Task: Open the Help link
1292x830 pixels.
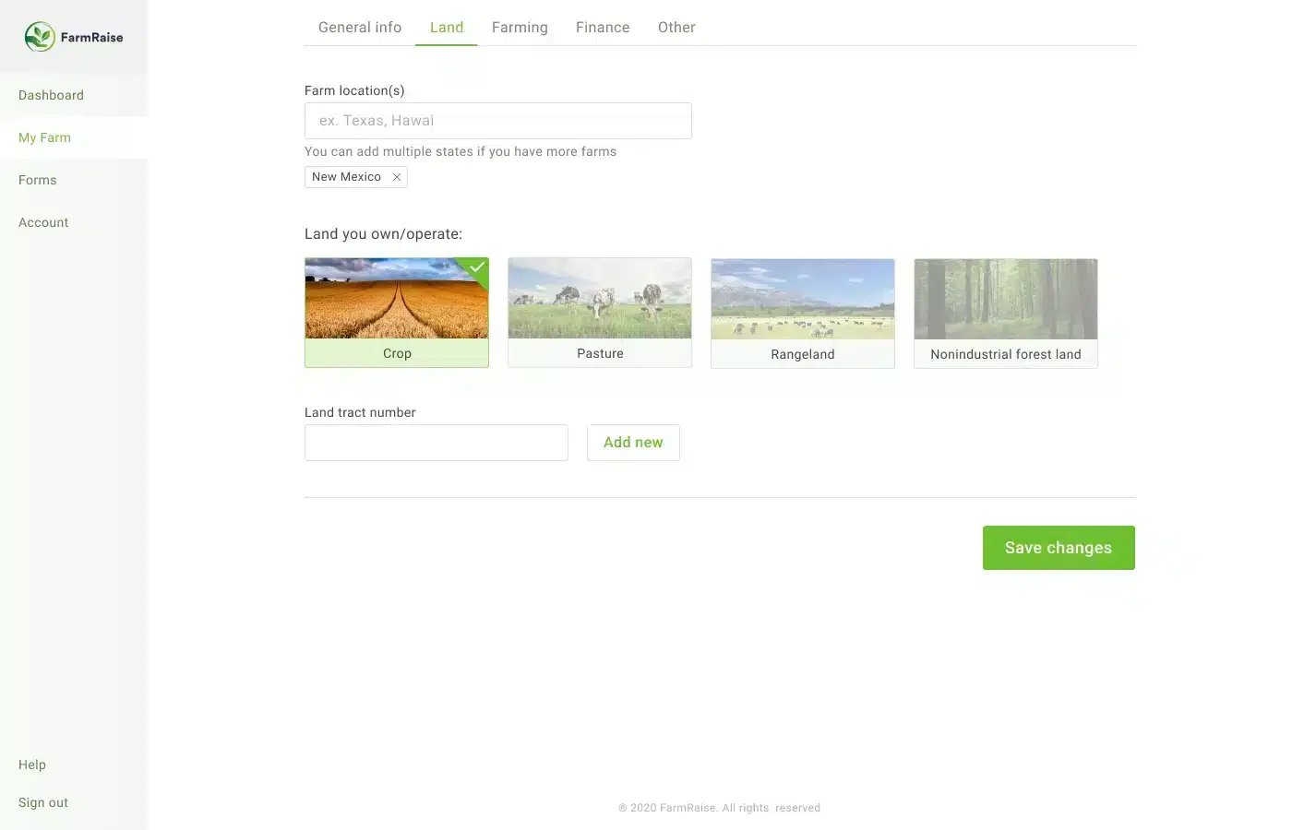Action: pos(32,765)
